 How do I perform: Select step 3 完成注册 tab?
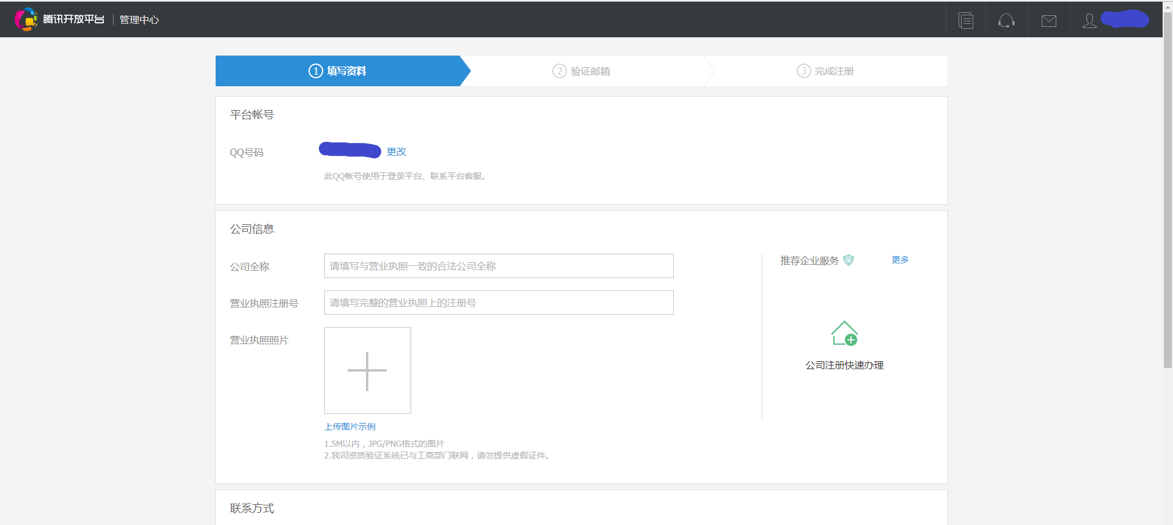pos(825,71)
